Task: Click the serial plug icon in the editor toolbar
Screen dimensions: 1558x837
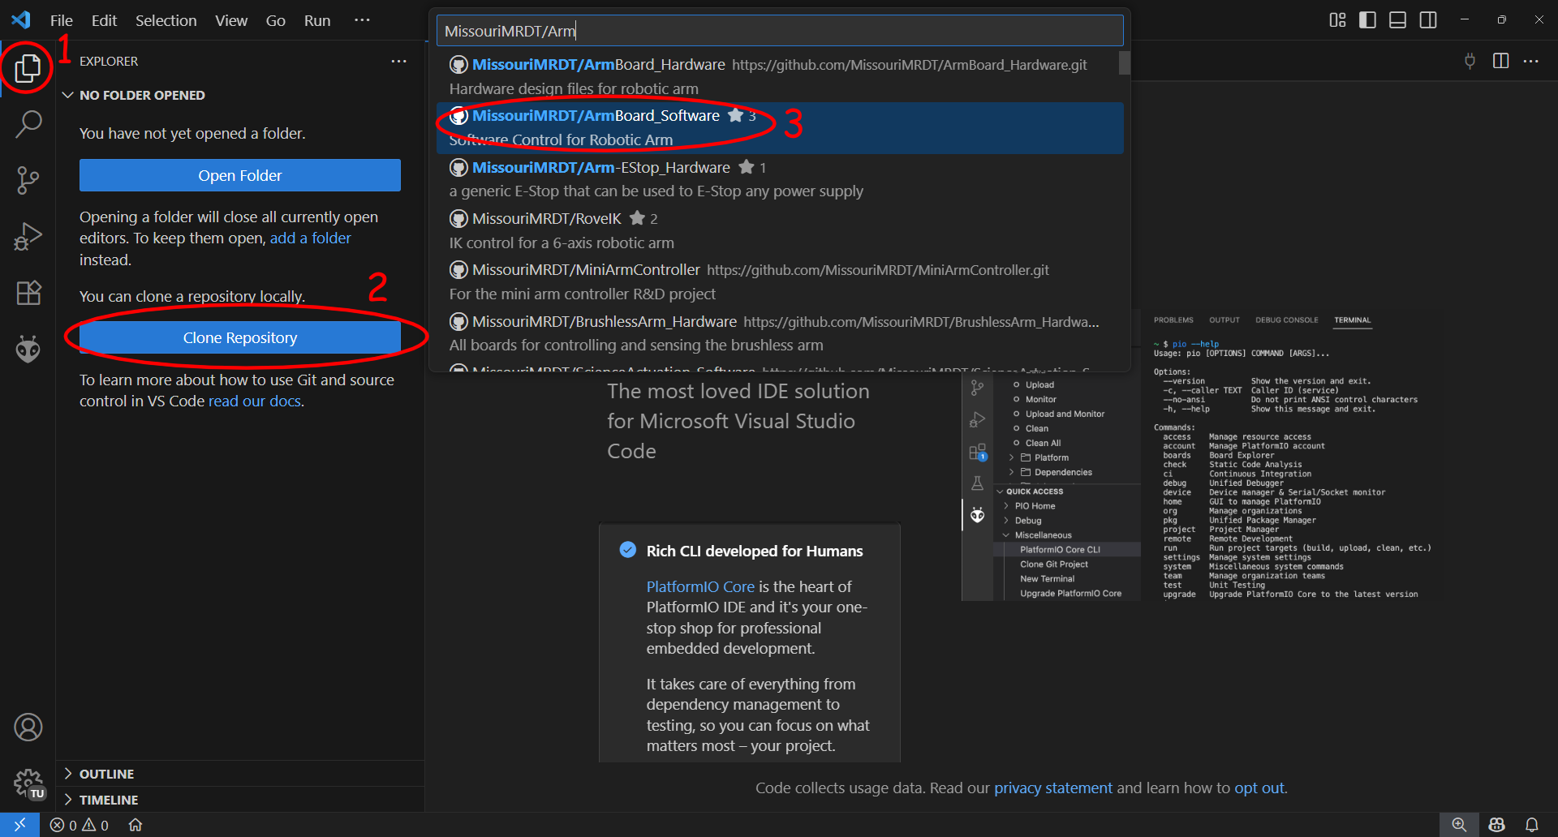Action: point(1470,61)
